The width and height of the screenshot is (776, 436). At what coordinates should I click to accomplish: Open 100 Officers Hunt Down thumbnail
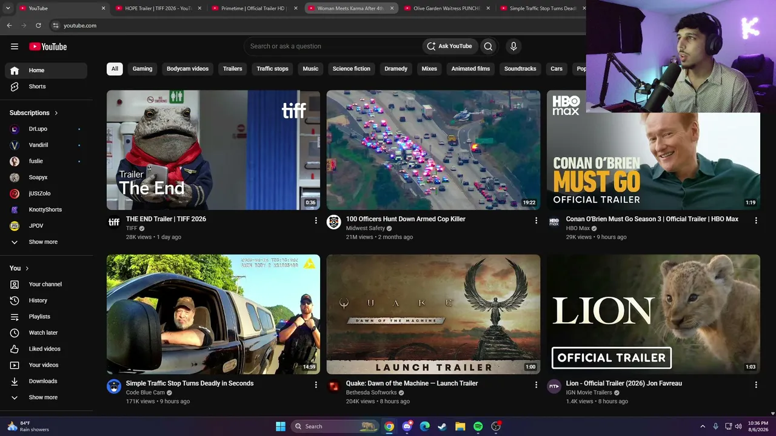[433, 150]
